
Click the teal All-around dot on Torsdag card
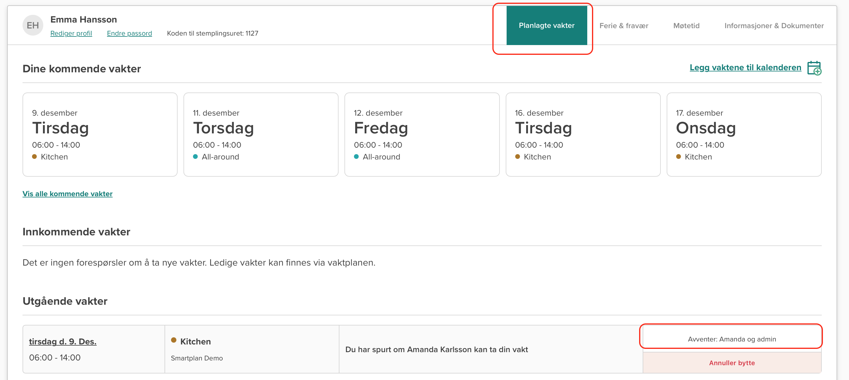click(195, 157)
